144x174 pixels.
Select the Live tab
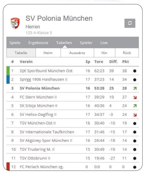click(104, 43)
